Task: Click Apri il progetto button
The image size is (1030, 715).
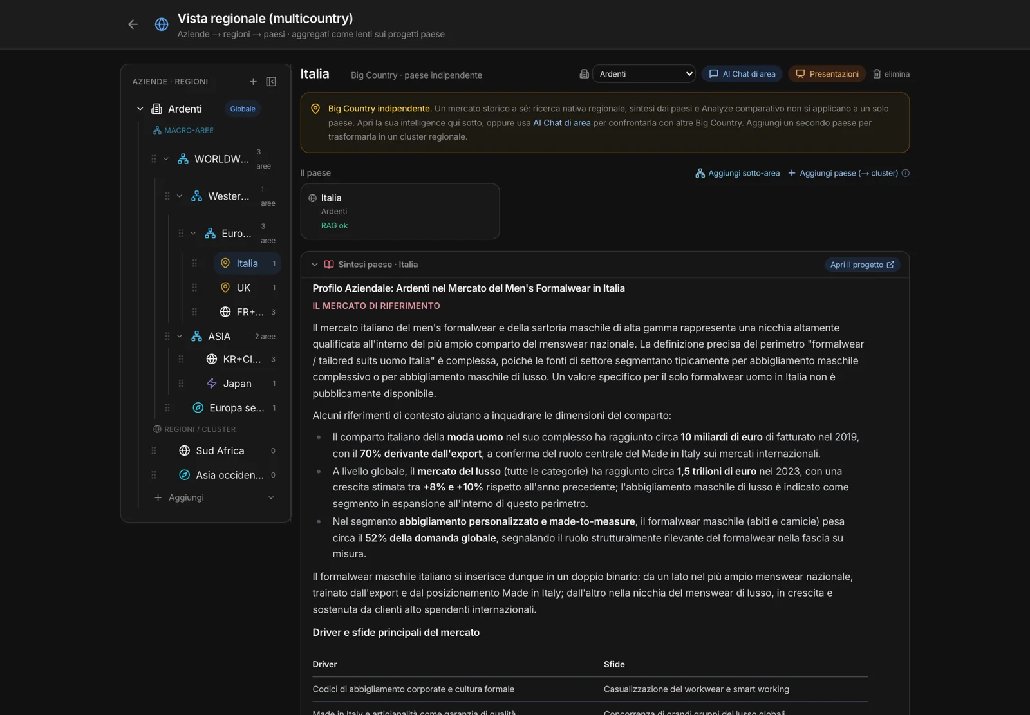Action: [862, 265]
